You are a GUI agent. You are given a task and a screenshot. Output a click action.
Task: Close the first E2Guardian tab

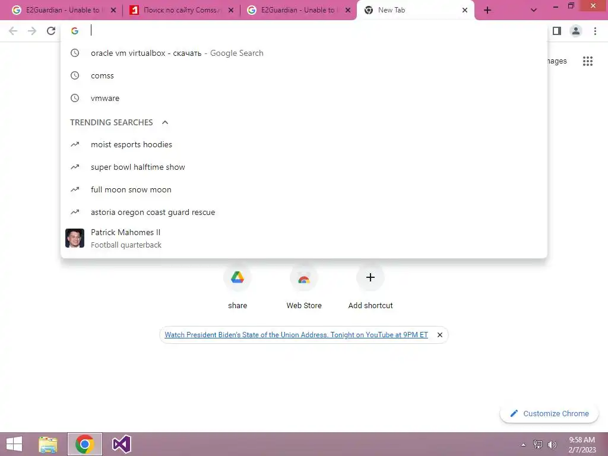(x=113, y=10)
